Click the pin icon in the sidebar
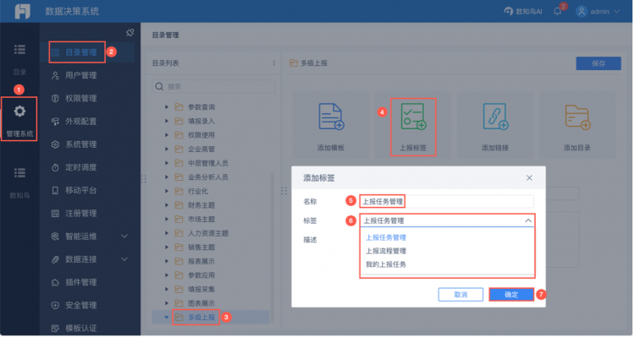 click(x=130, y=33)
